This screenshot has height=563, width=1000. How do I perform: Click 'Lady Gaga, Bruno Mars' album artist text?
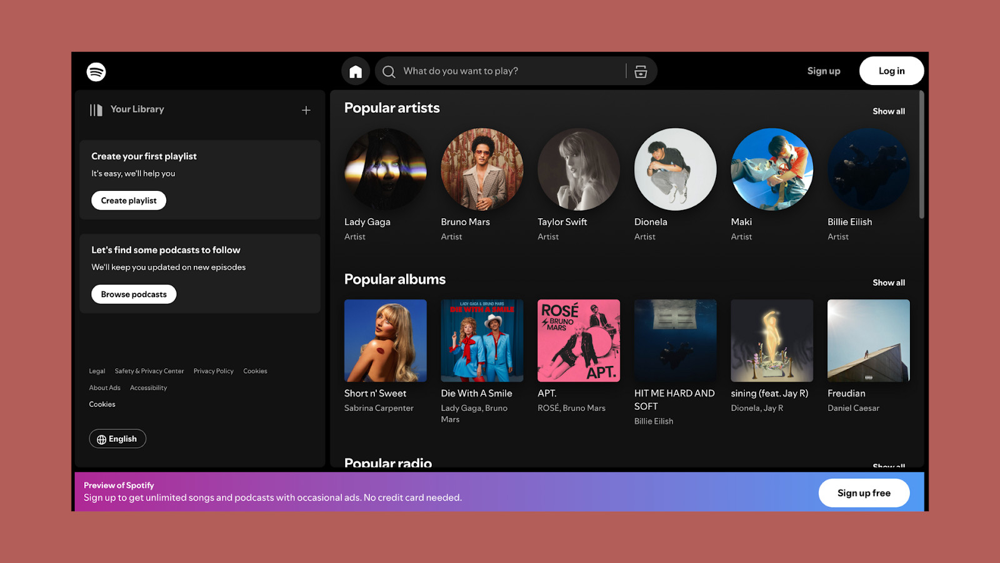(x=474, y=414)
